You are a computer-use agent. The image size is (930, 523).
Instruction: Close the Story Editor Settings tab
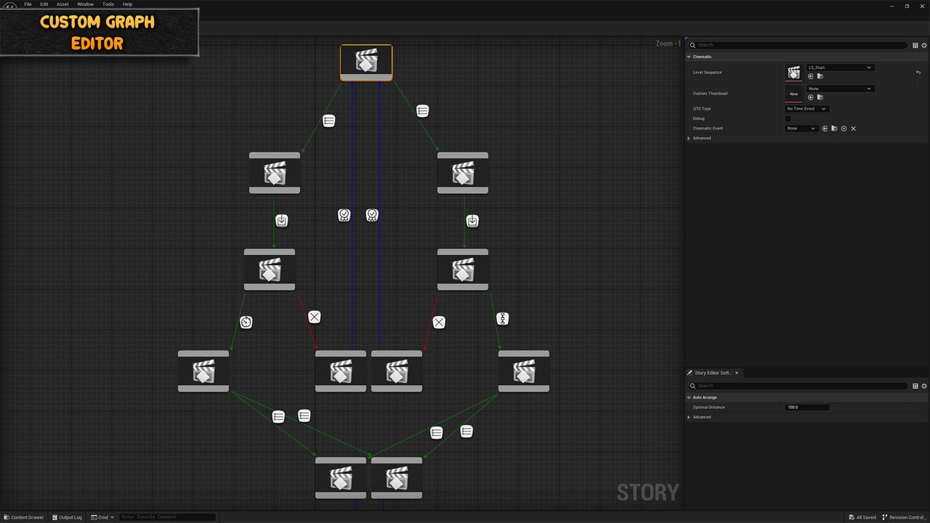(x=737, y=373)
